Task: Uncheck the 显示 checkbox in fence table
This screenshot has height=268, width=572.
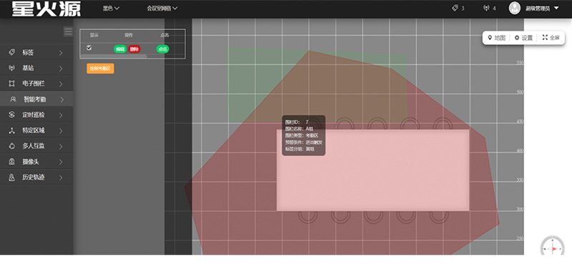Action: click(89, 48)
